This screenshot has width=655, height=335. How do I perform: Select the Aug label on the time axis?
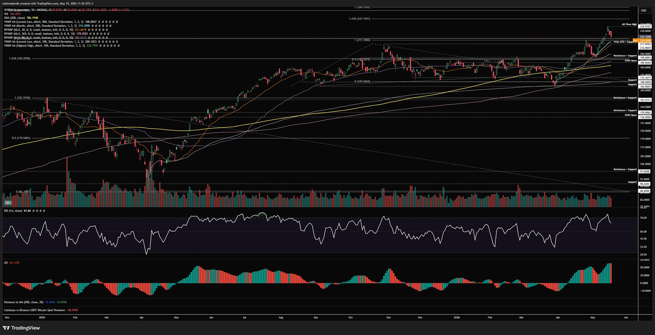coord(281,318)
